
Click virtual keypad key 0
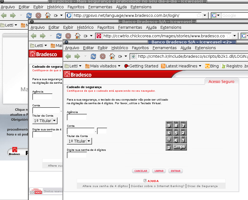169,139
